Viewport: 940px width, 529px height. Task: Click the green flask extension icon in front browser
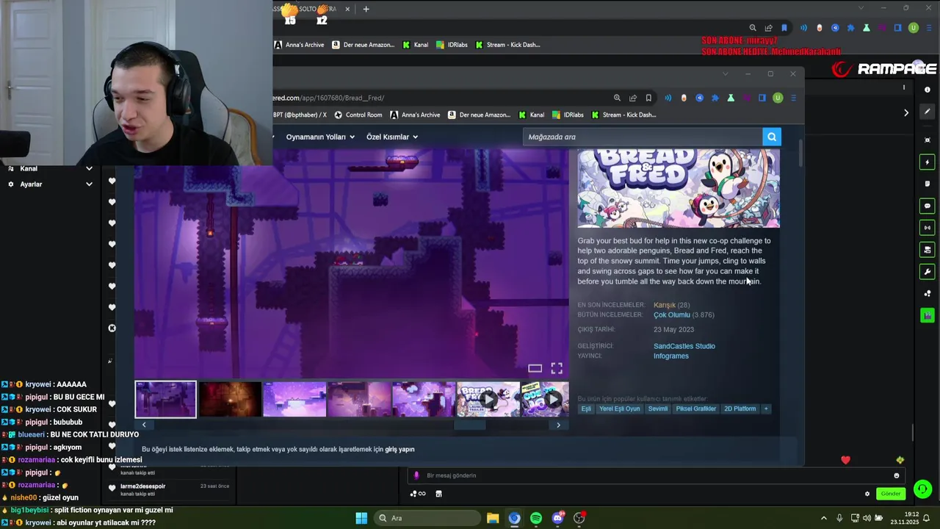pos(731,98)
